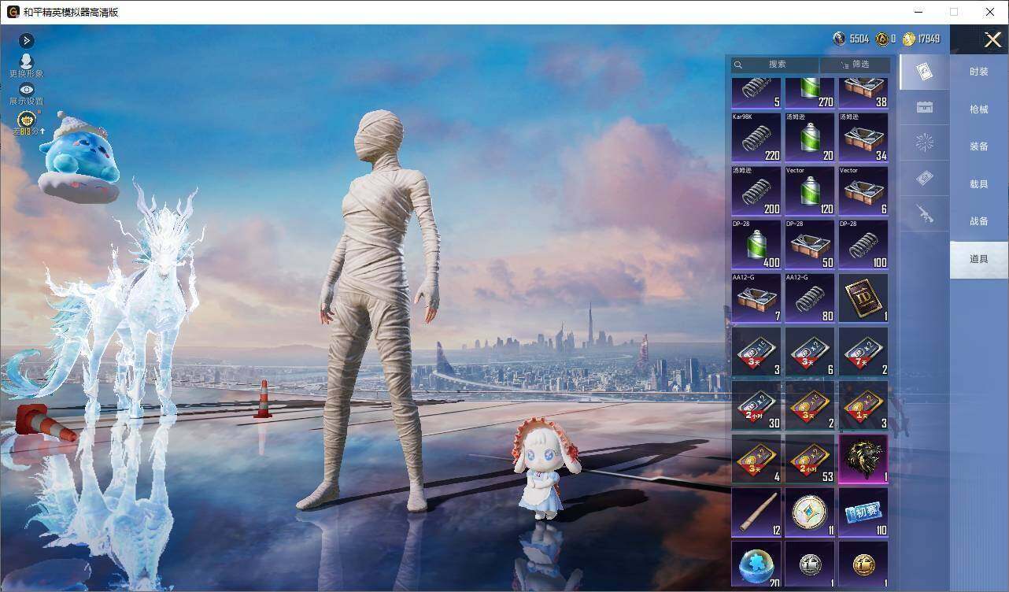Click the gold coin balance 17949

pyautogui.click(x=922, y=39)
